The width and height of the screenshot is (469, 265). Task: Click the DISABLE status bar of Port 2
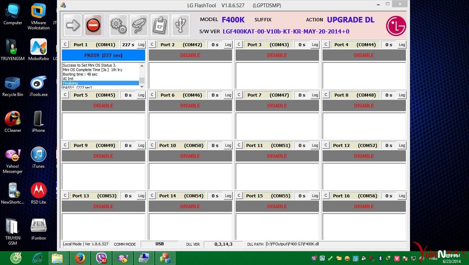coord(190,55)
